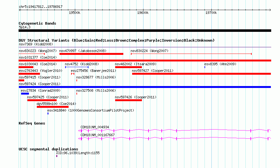Select the nsv4752 blue gain line
Image resolution: width=280 pixels, height=168 pixels.
click(x=77, y=67)
